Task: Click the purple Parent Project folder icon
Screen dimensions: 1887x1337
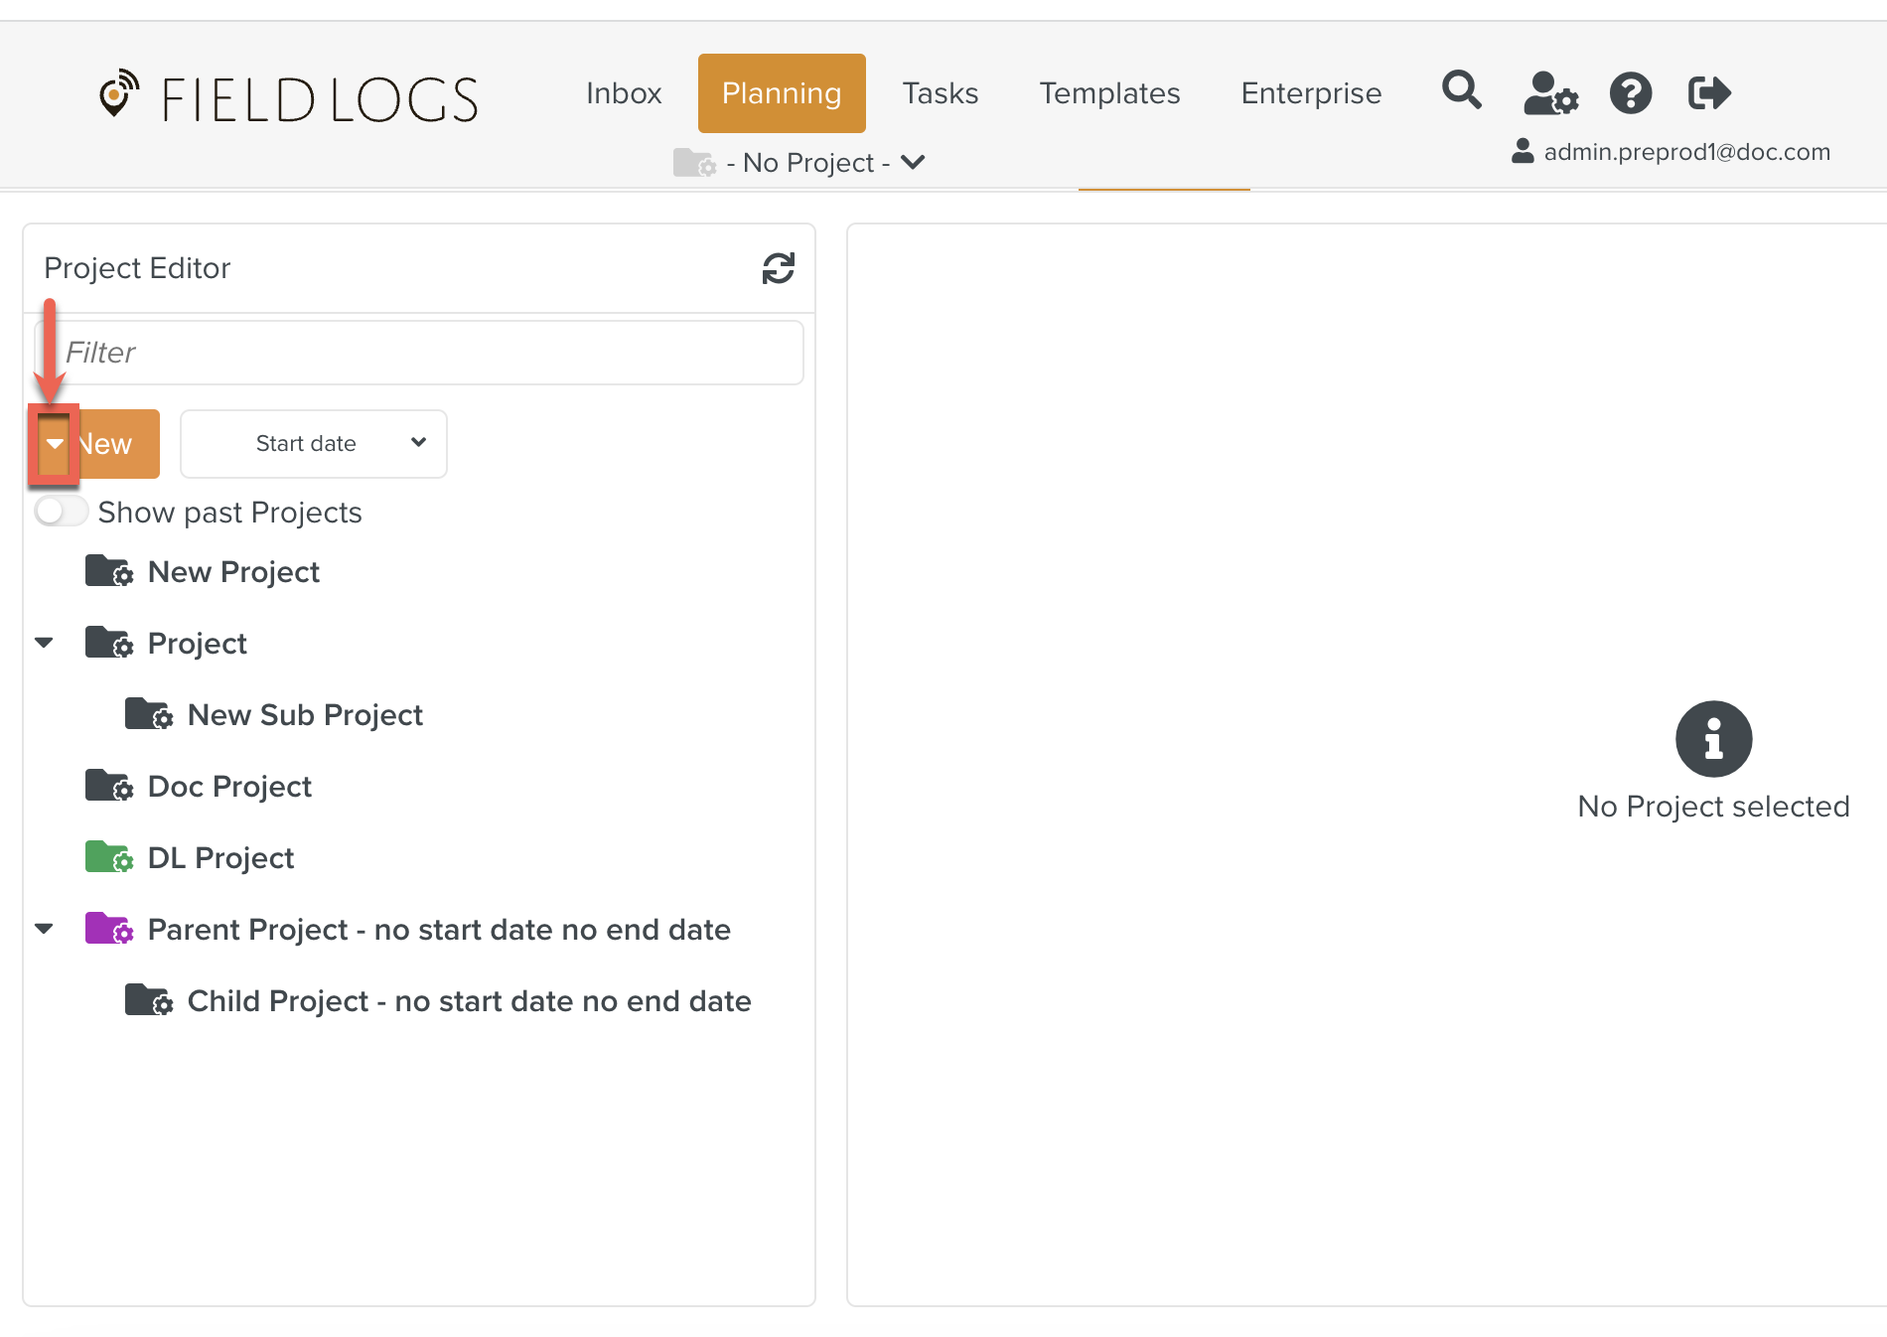Action: pos(108,929)
